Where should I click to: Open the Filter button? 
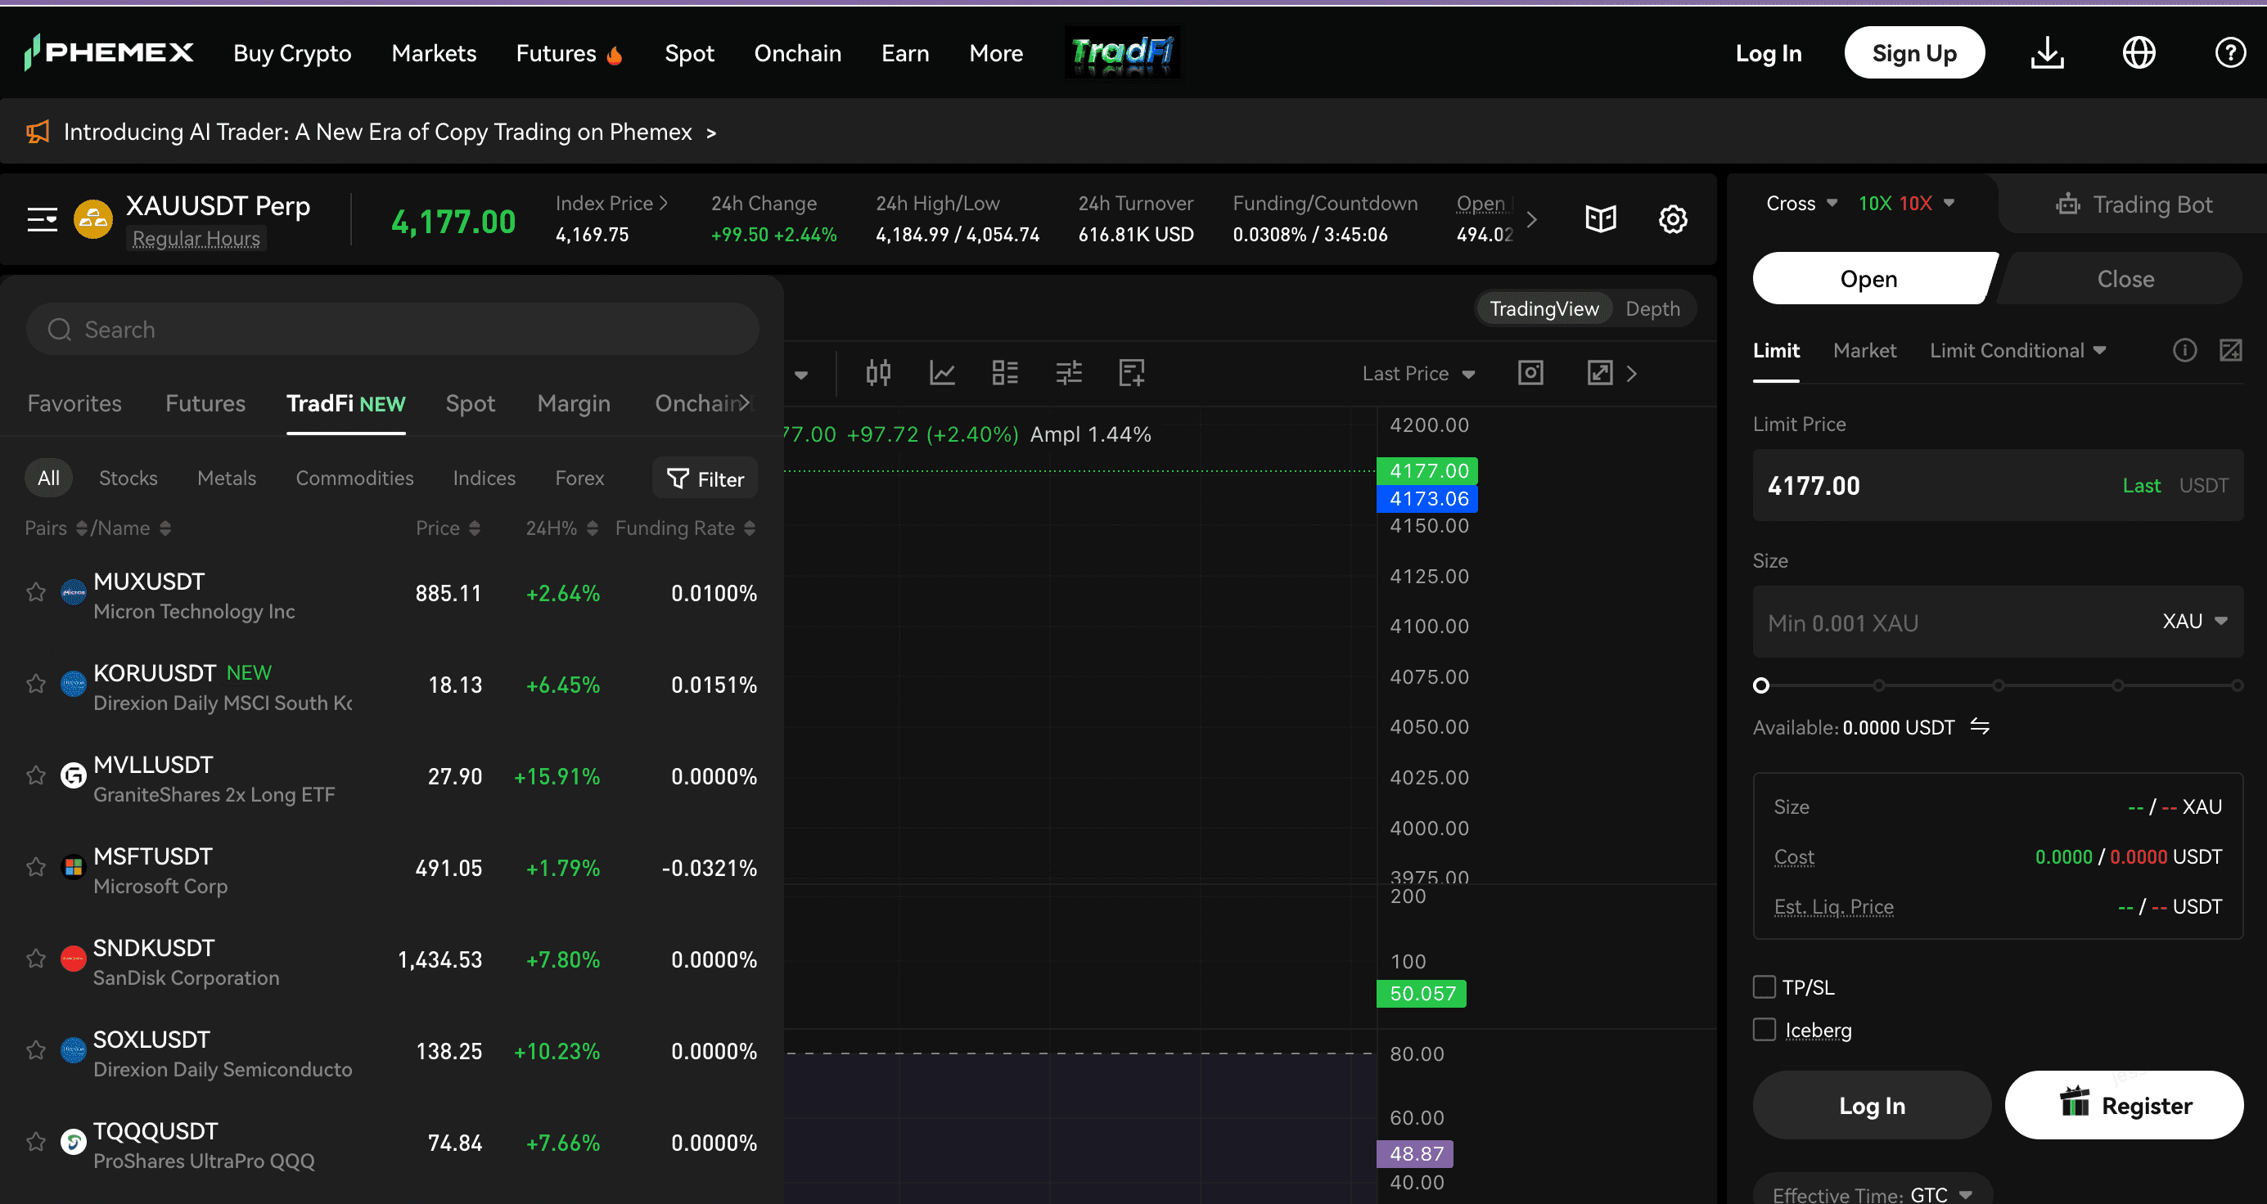705,478
